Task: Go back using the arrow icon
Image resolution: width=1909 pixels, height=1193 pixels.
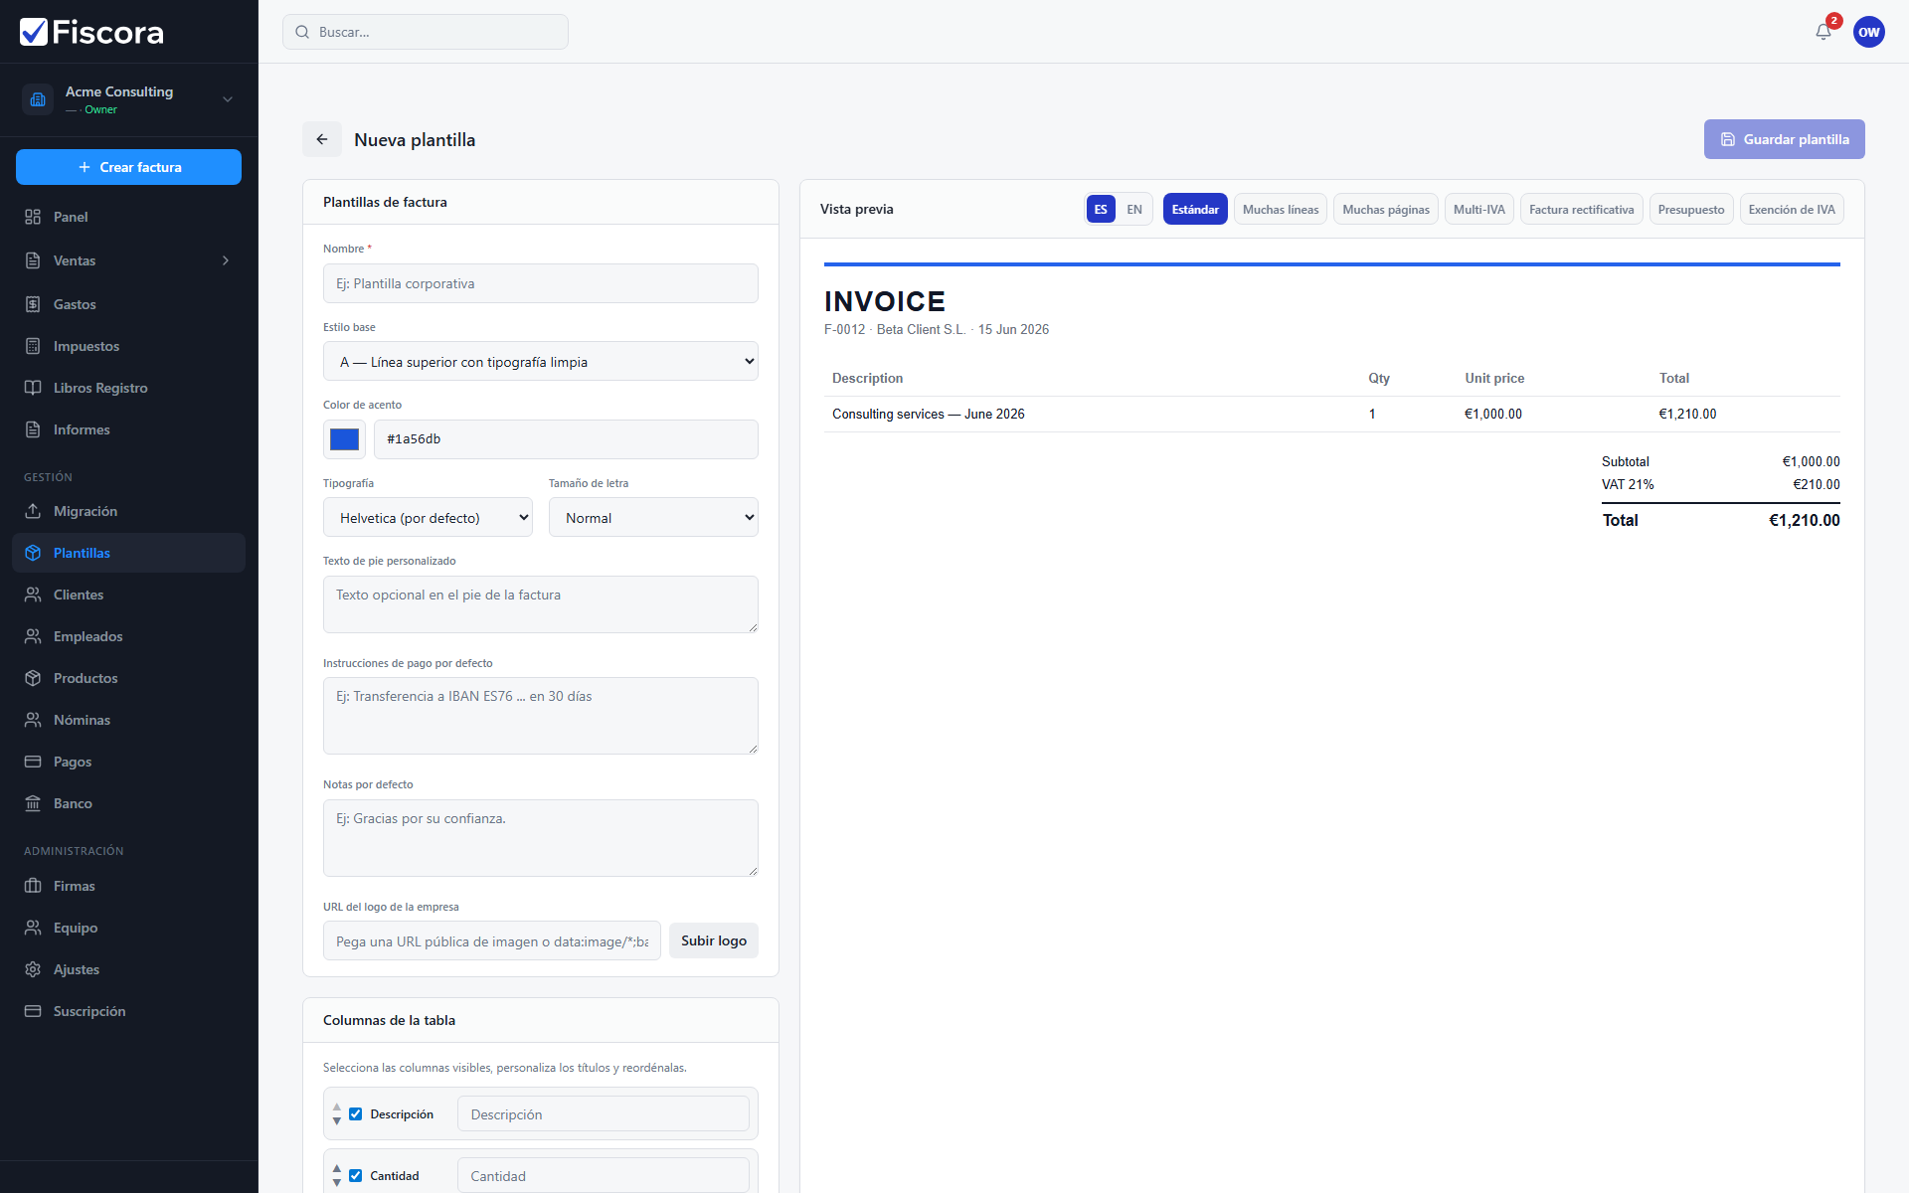Action: (x=322, y=139)
